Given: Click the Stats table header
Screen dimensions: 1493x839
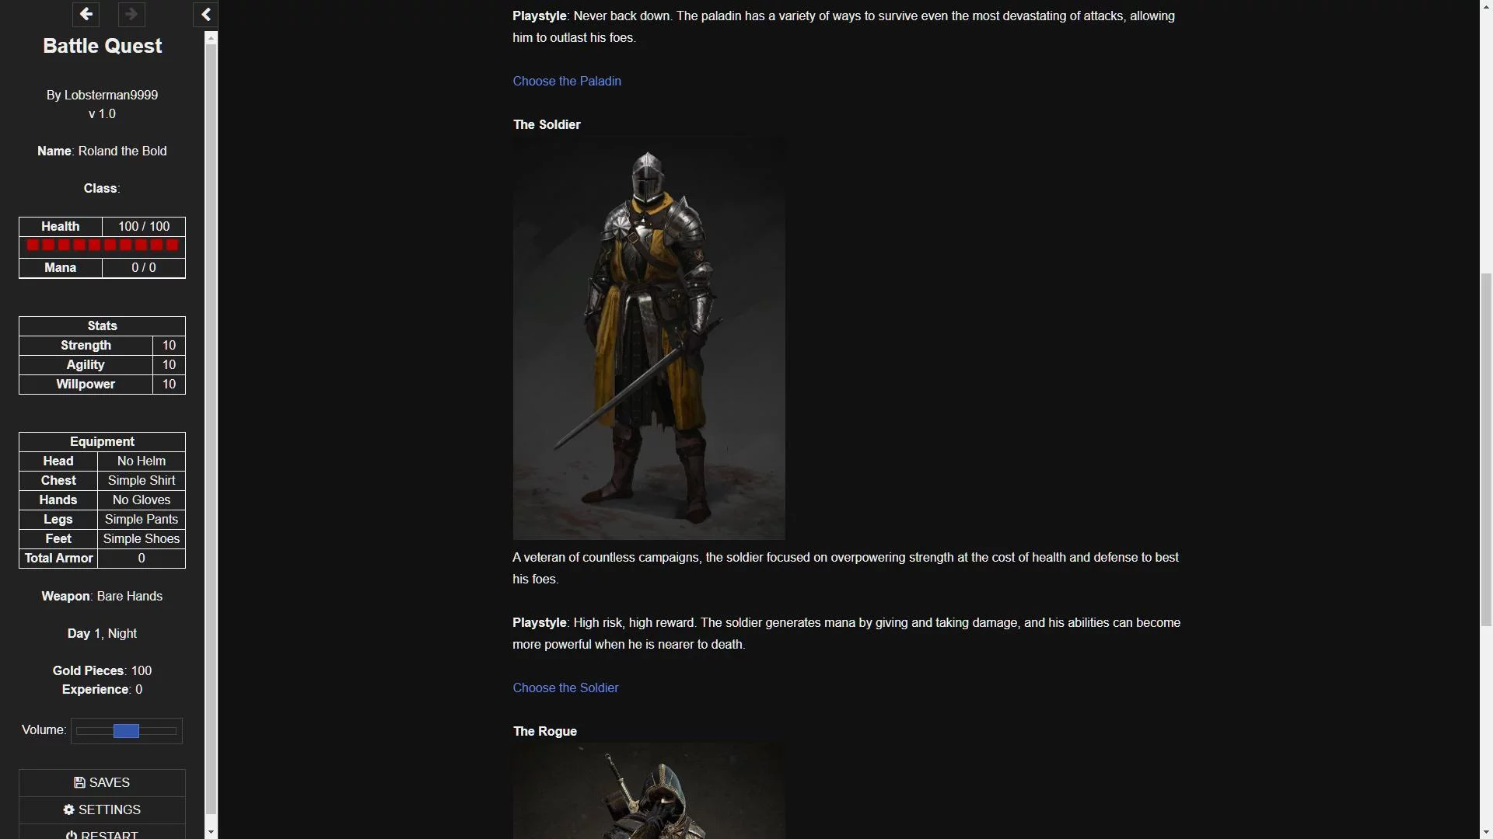Looking at the screenshot, I should [102, 326].
